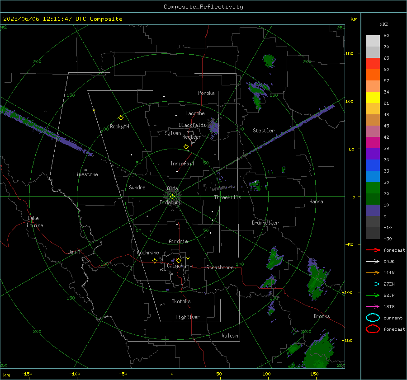Click the cyan 'current' ellipse in legend

point(373,318)
